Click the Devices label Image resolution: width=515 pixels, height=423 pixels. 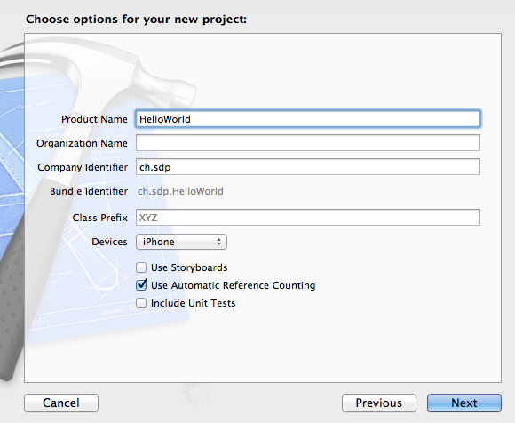tap(109, 242)
